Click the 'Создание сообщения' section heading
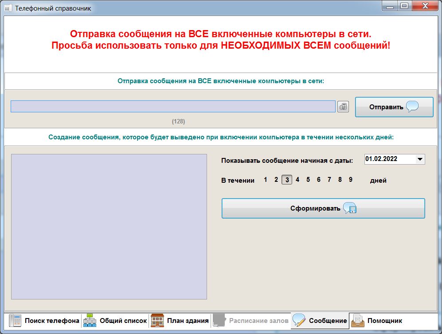Viewport: 442px width, 334px height. [x=221, y=137]
